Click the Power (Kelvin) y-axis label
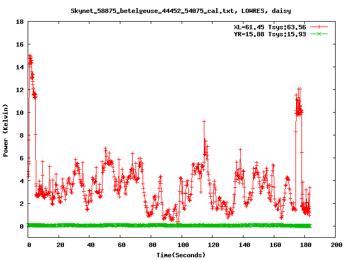 (x=5, y=131)
